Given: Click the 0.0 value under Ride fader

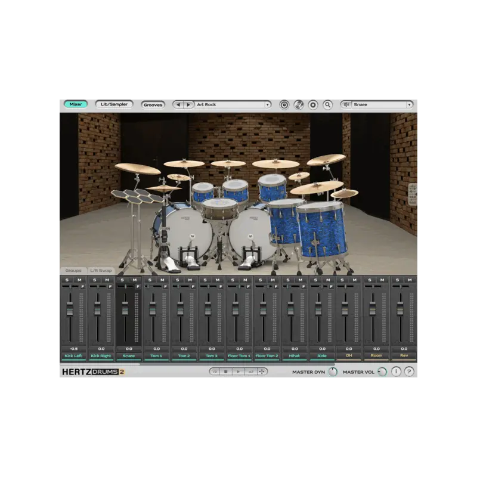Looking at the screenshot, I should (x=322, y=349).
